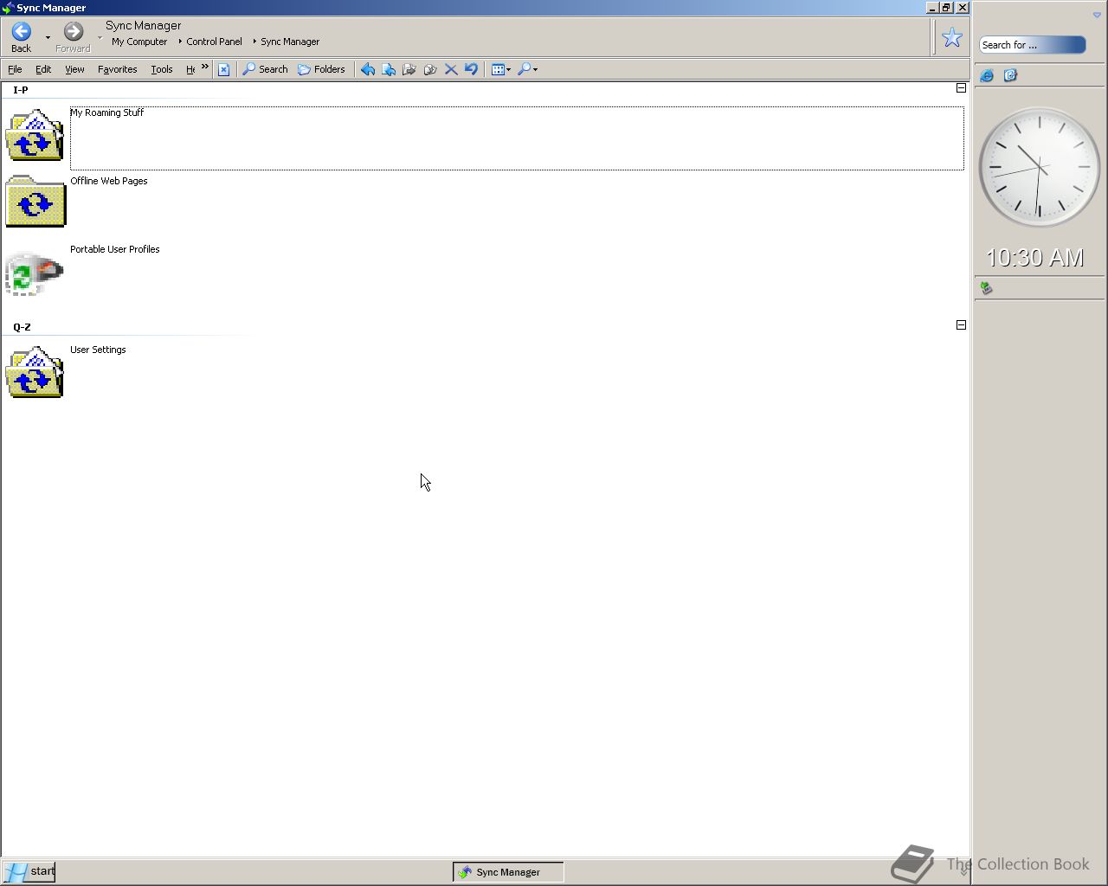
Task: Click the Move To folder toolbar icon
Action: (389, 69)
